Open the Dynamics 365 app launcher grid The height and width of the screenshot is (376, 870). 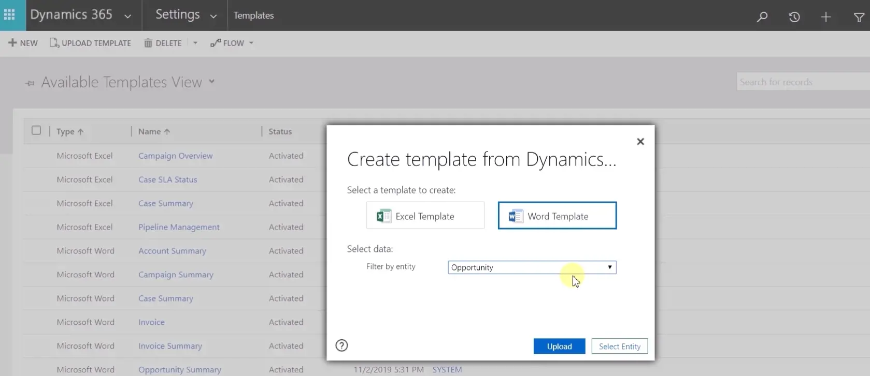point(9,15)
